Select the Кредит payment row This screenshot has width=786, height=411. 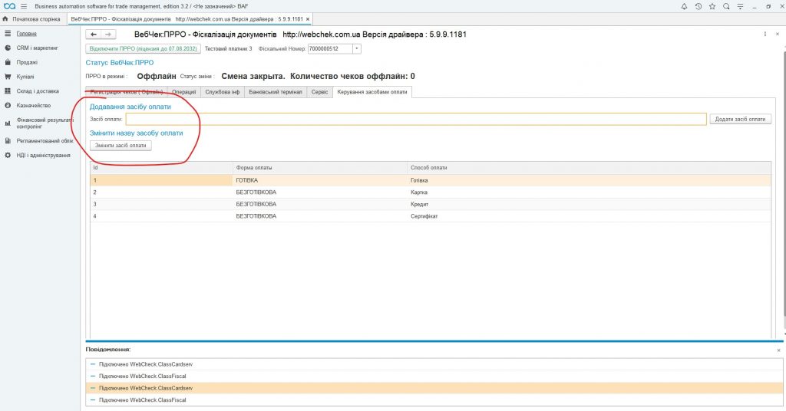[x=431, y=204]
